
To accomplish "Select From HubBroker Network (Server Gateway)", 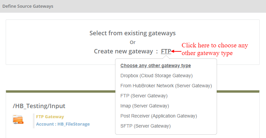I will tap(166, 86).
